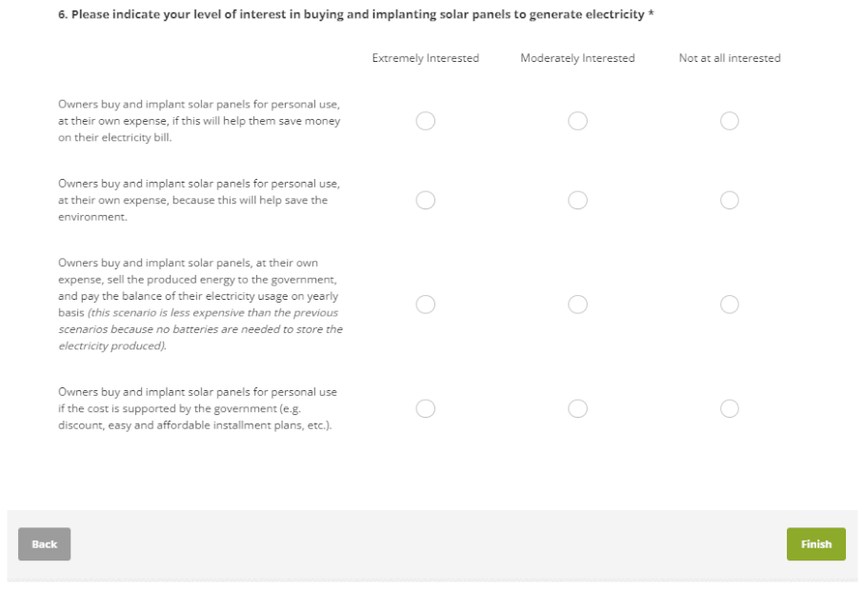Screen dimensions: 864x591
Task: Mark Extremely Interested for selling energy to government
Action: 426,305
